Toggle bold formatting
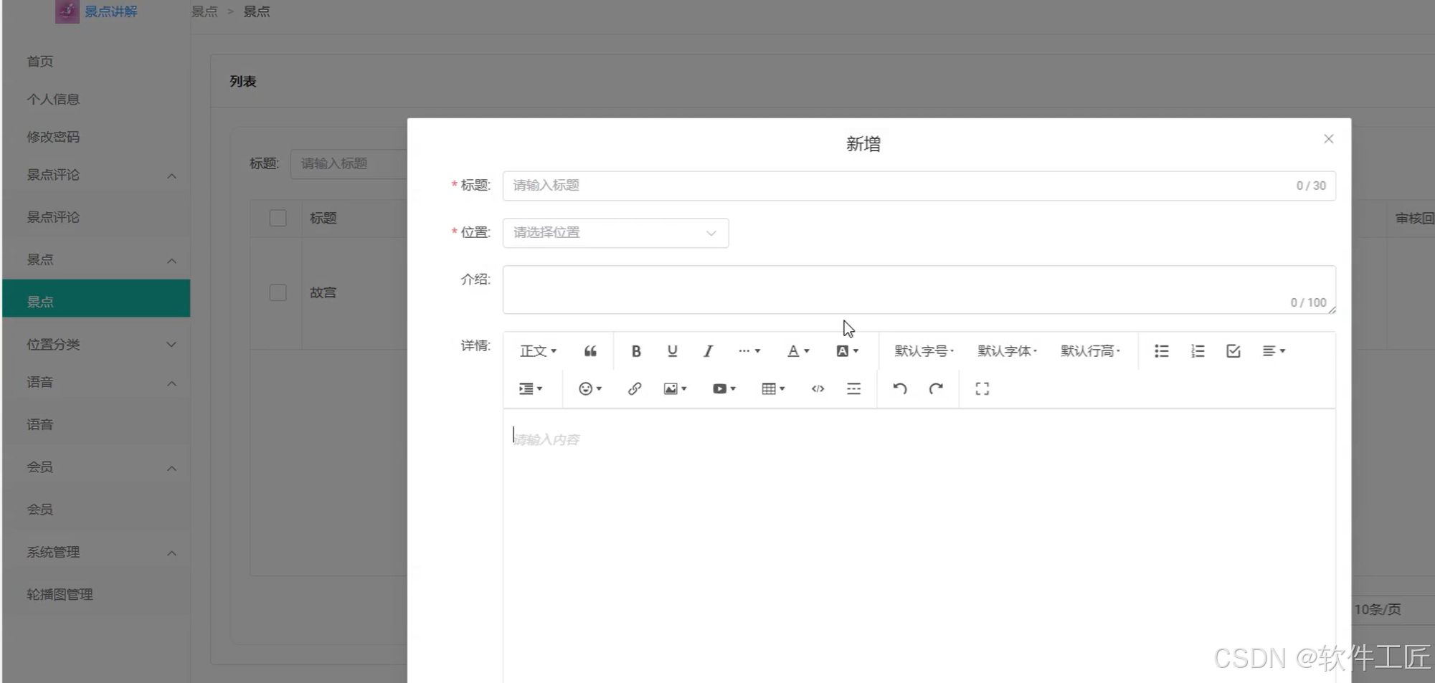 click(x=635, y=351)
